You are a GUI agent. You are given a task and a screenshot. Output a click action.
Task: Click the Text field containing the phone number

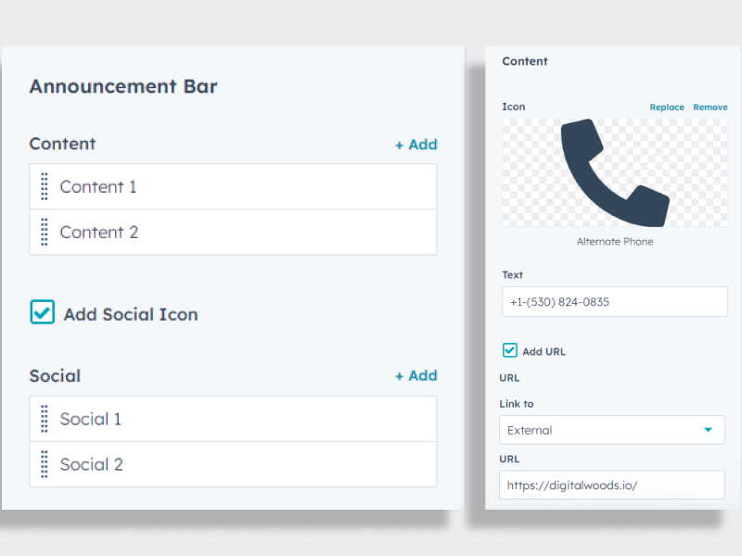(x=614, y=301)
